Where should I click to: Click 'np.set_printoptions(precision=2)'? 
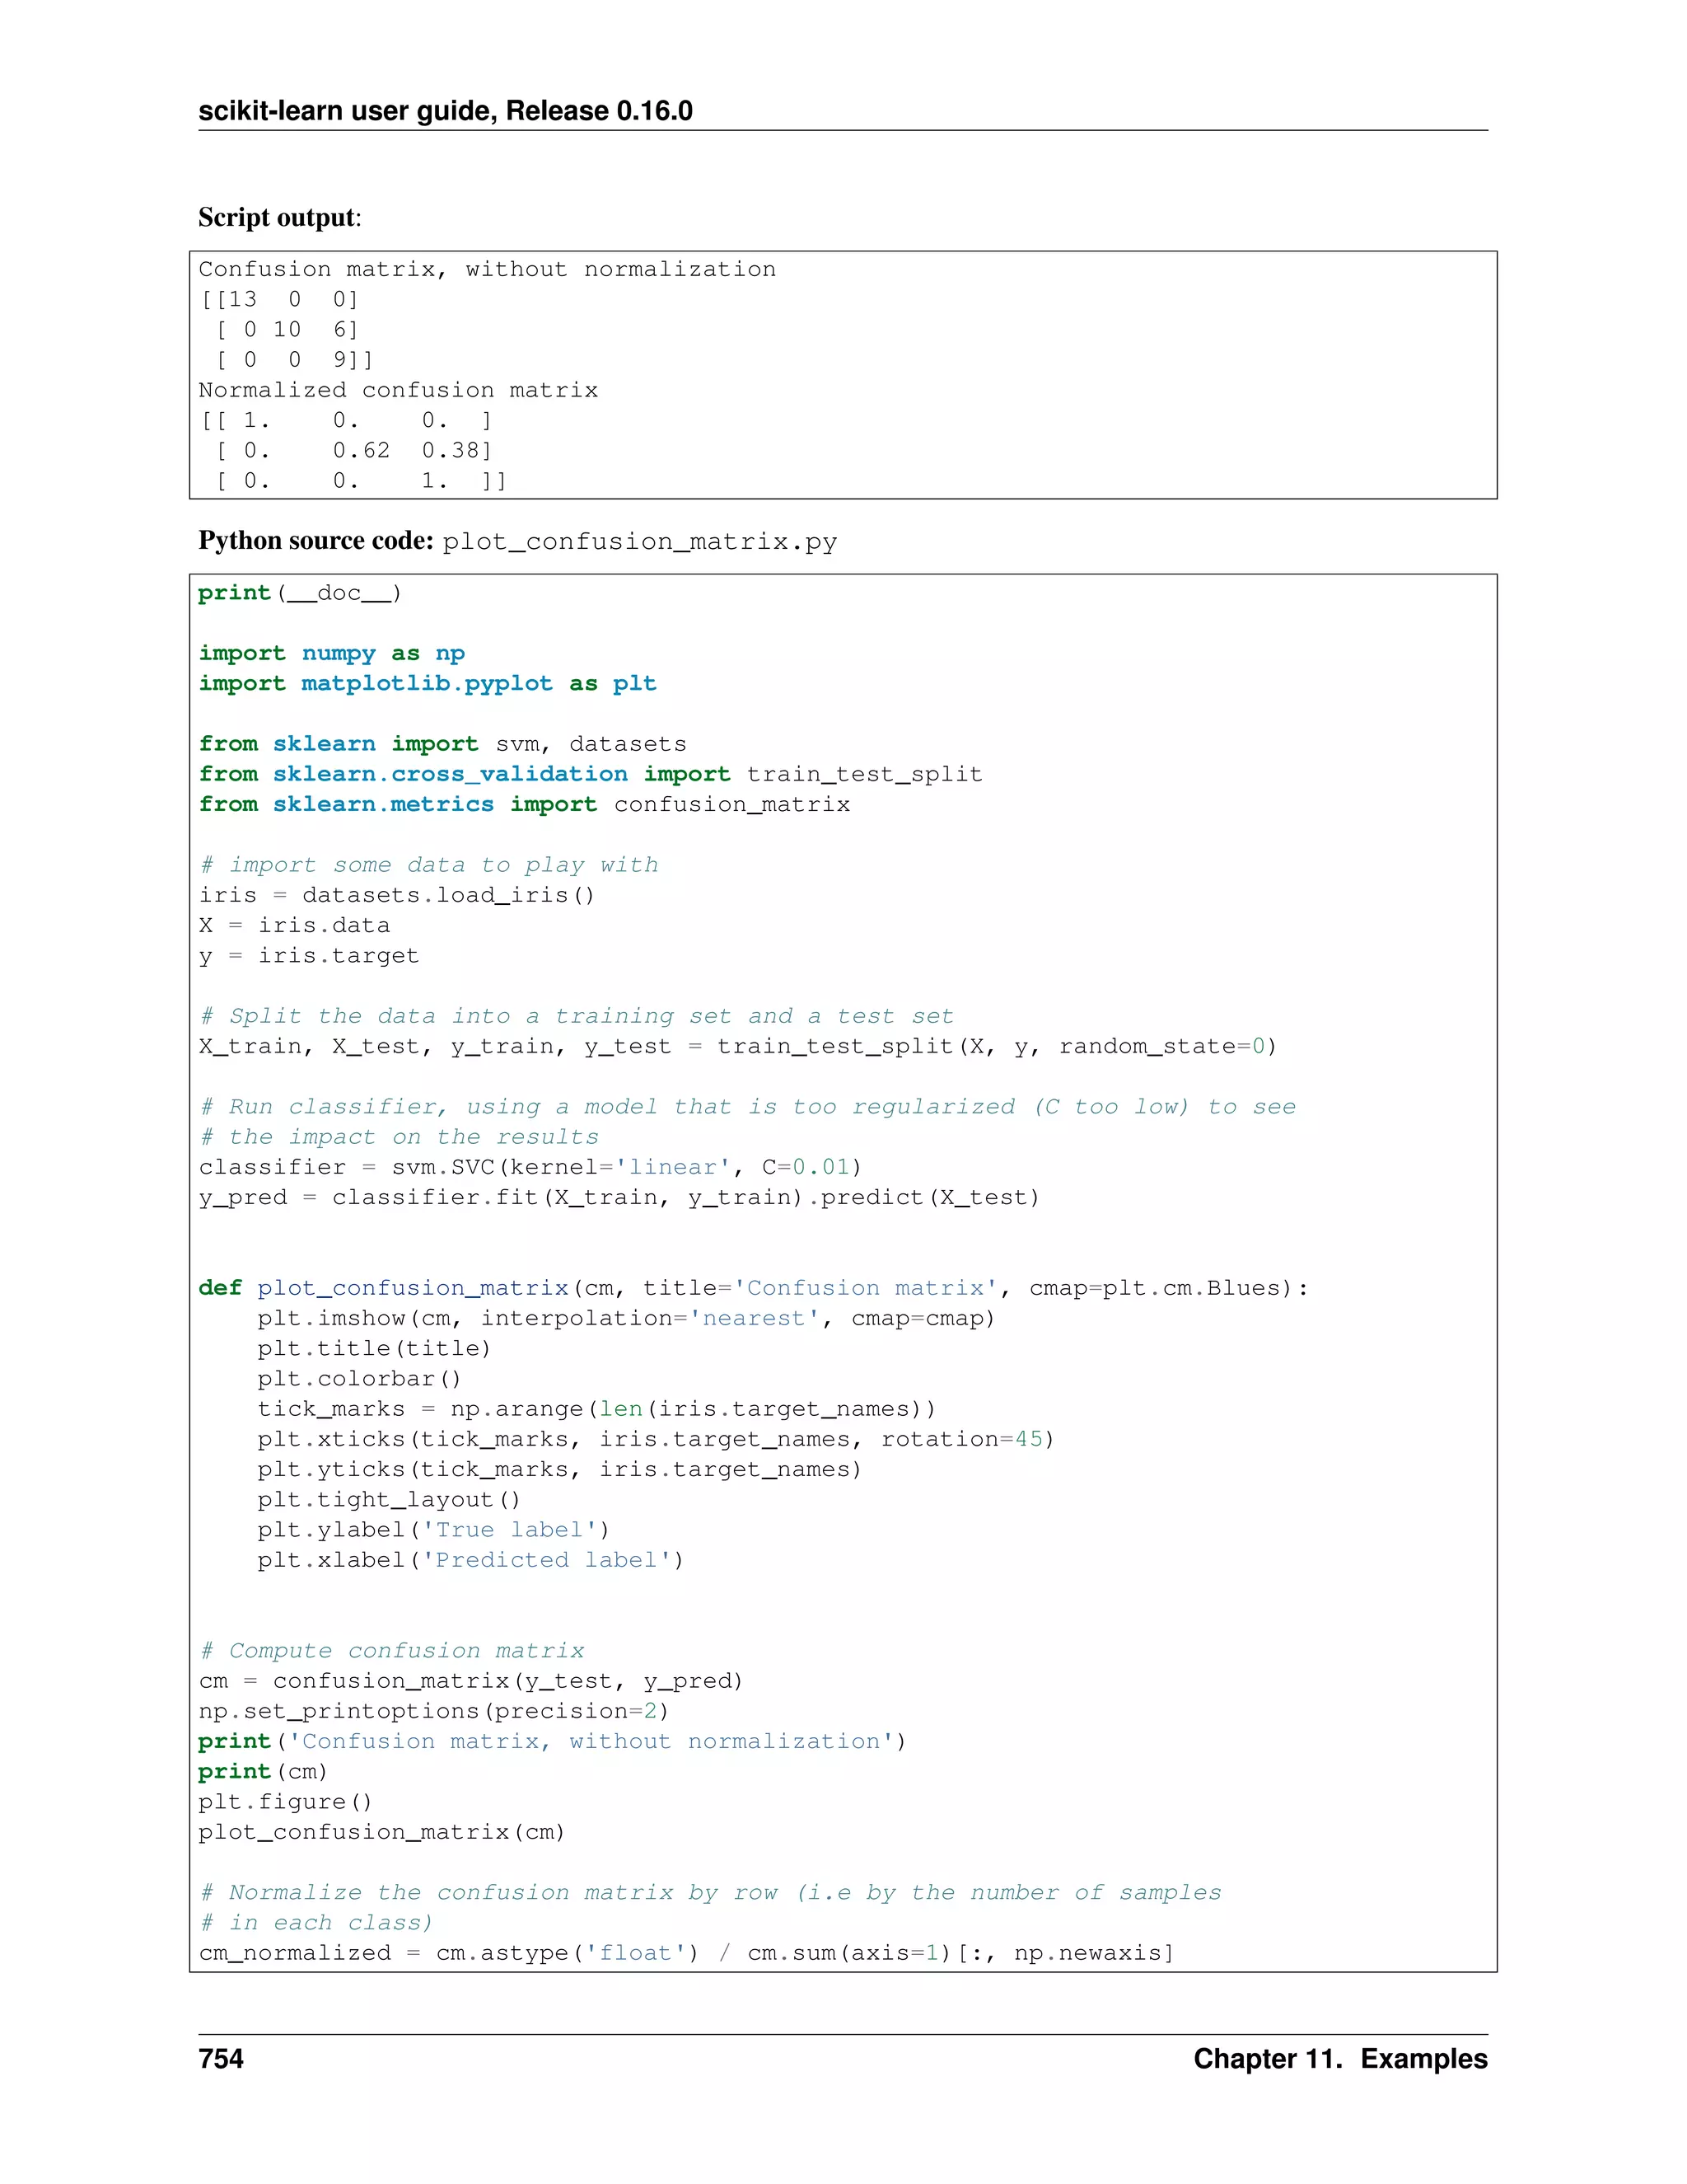pos(434,1712)
